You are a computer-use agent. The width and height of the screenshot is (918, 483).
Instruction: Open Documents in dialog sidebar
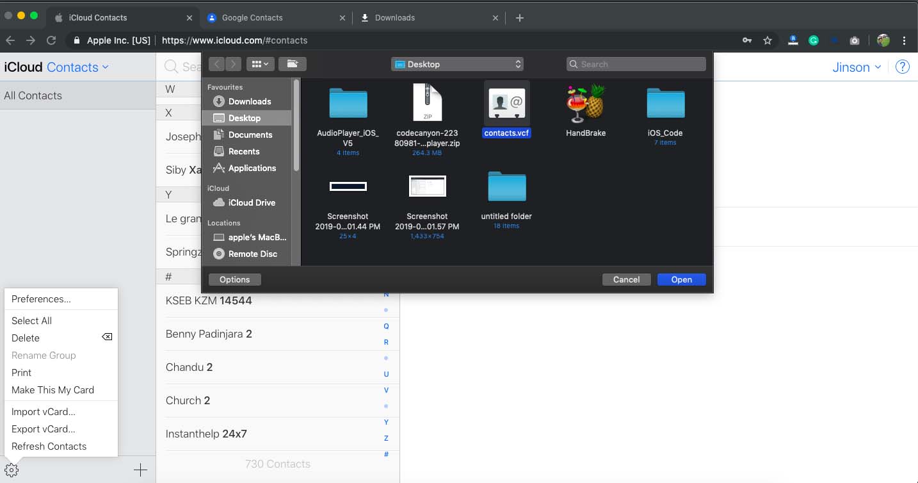247,135
